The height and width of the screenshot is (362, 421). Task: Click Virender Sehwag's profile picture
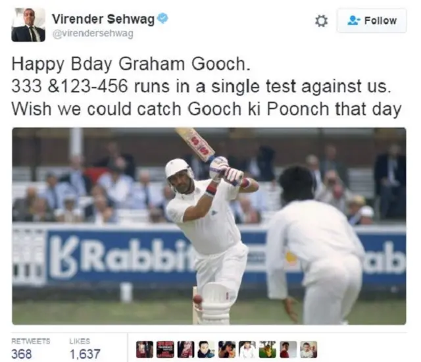[x=28, y=25]
